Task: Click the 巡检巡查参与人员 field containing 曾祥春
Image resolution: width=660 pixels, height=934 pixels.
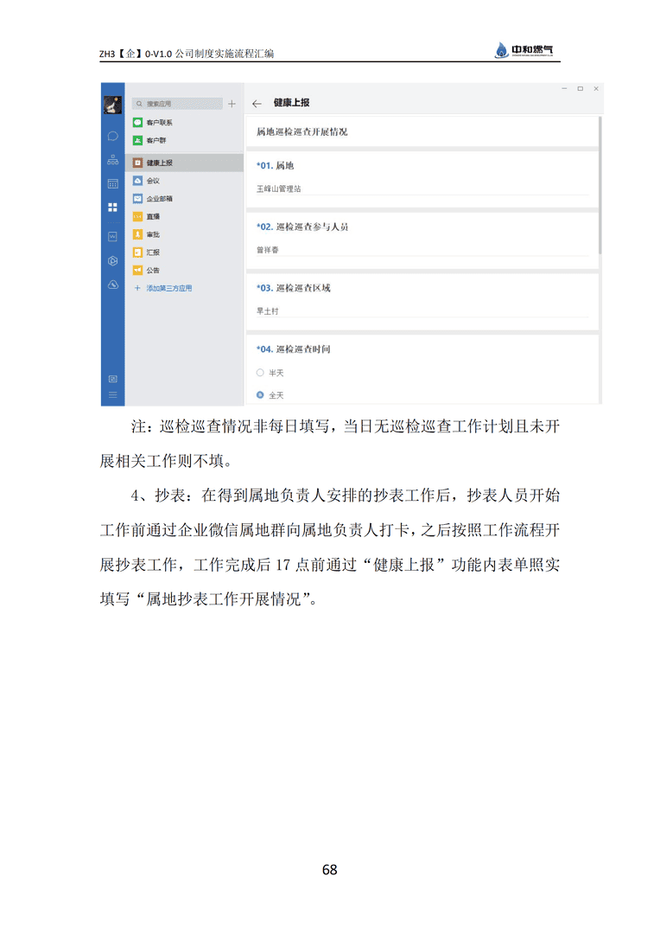Action: coord(422,250)
